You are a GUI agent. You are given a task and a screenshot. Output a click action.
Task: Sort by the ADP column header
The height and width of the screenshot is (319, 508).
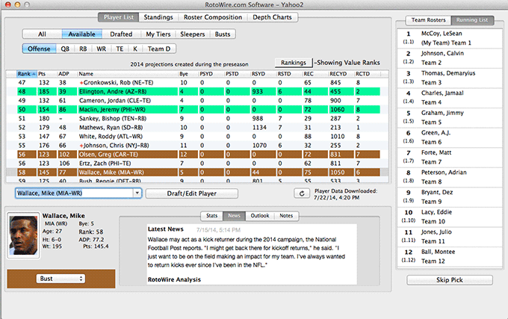(x=67, y=74)
